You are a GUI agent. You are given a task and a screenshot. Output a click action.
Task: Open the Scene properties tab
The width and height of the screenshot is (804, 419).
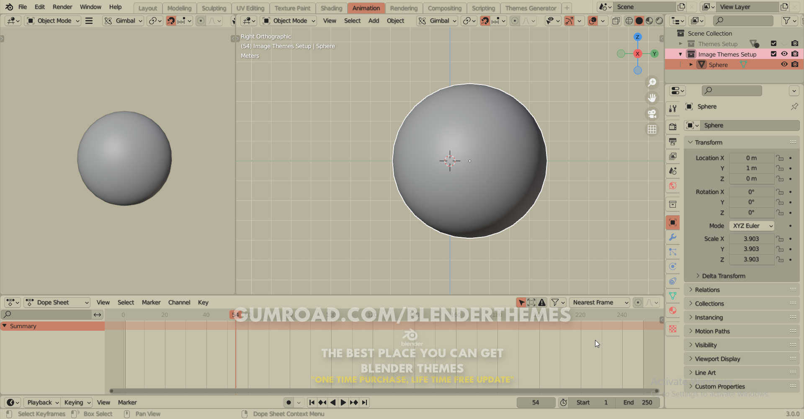[x=673, y=171]
